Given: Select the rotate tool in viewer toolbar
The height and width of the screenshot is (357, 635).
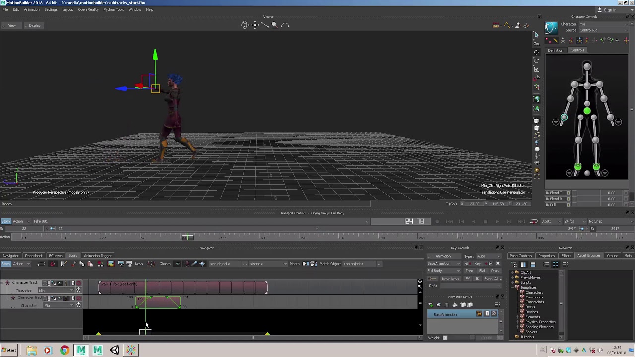Looking at the screenshot, I should [x=536, y=60].
